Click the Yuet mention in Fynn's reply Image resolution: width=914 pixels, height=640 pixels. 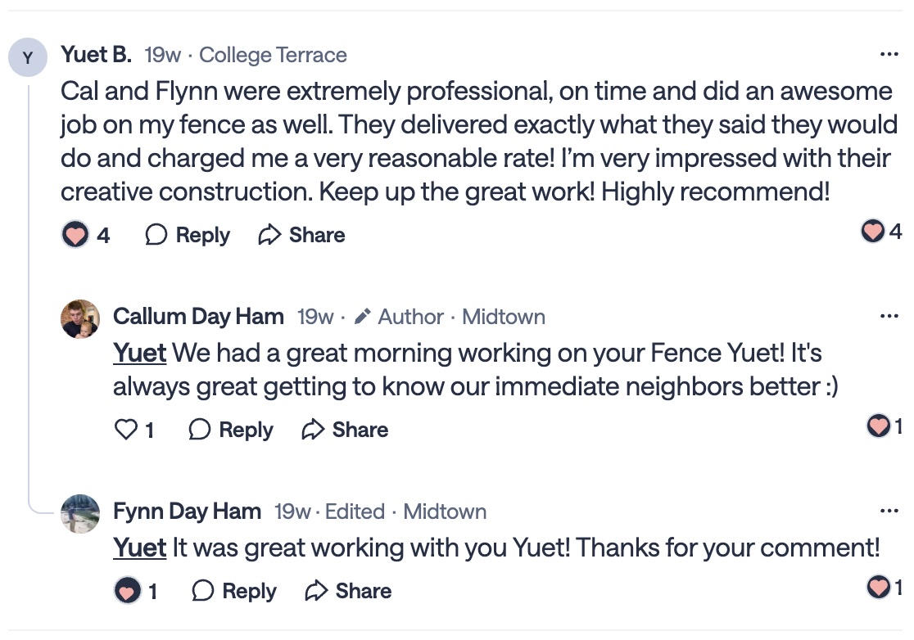tap(139, 548)
